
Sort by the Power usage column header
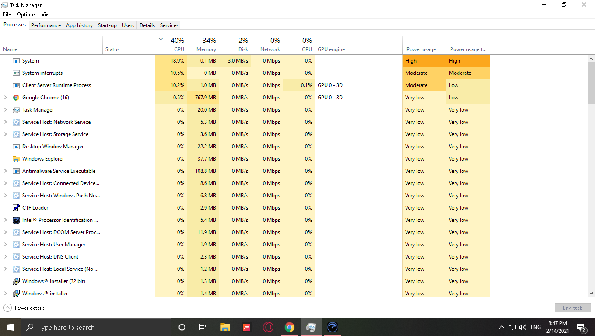point(424,45)
